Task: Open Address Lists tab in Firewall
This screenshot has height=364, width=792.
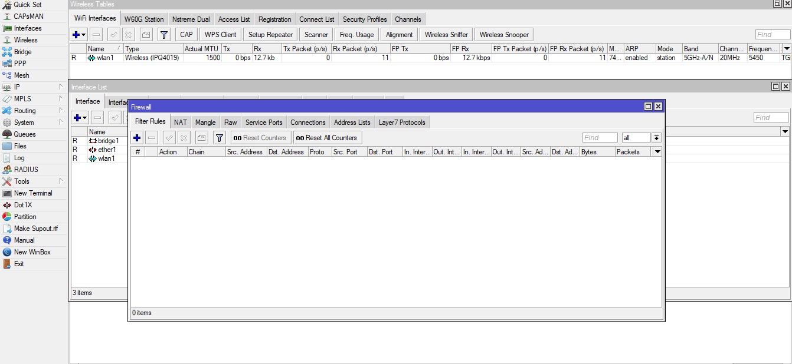Action: click(x=352, y=123)
